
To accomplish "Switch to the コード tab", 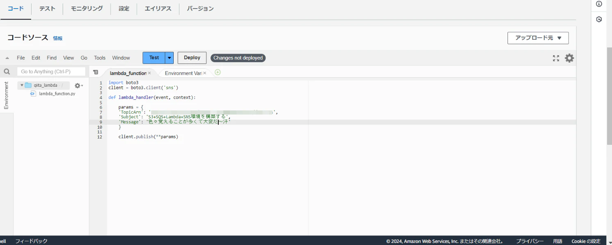I will (16, 8).
